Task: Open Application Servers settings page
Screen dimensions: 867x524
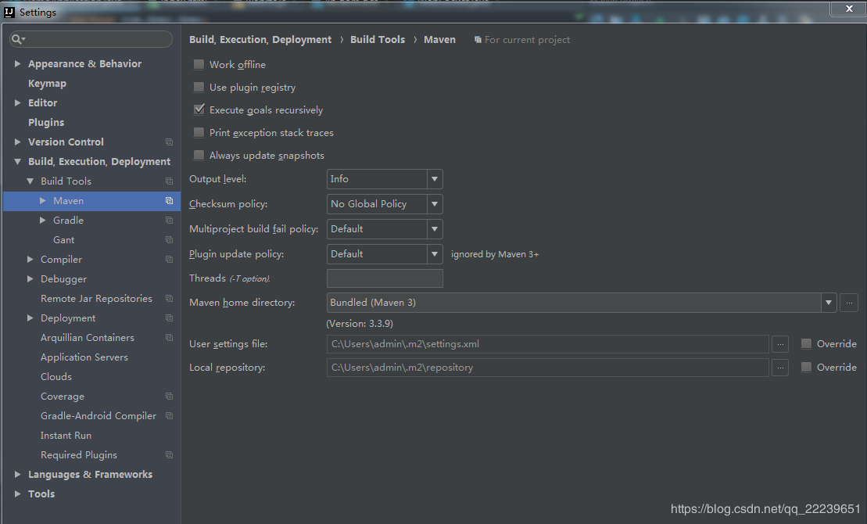Action: [84, 357]
